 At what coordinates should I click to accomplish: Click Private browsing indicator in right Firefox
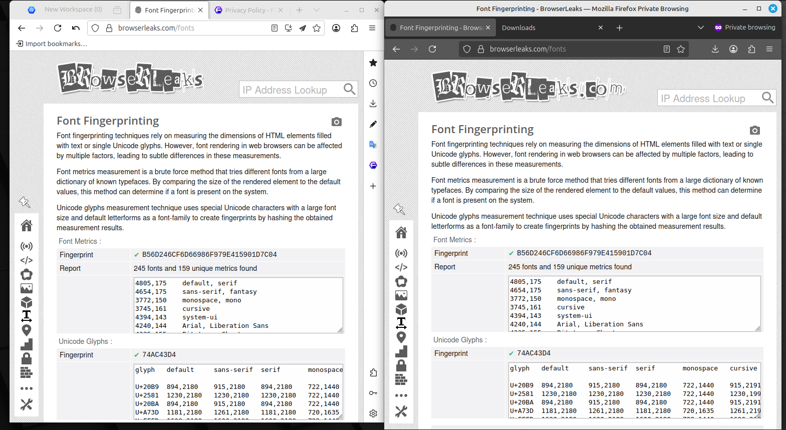[x=745, y=28]
